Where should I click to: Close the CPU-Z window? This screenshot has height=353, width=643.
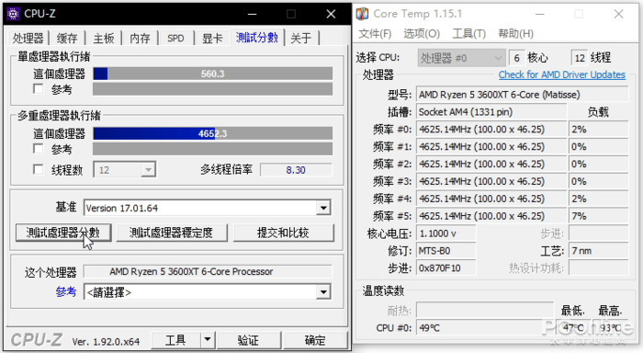[331, 15]
